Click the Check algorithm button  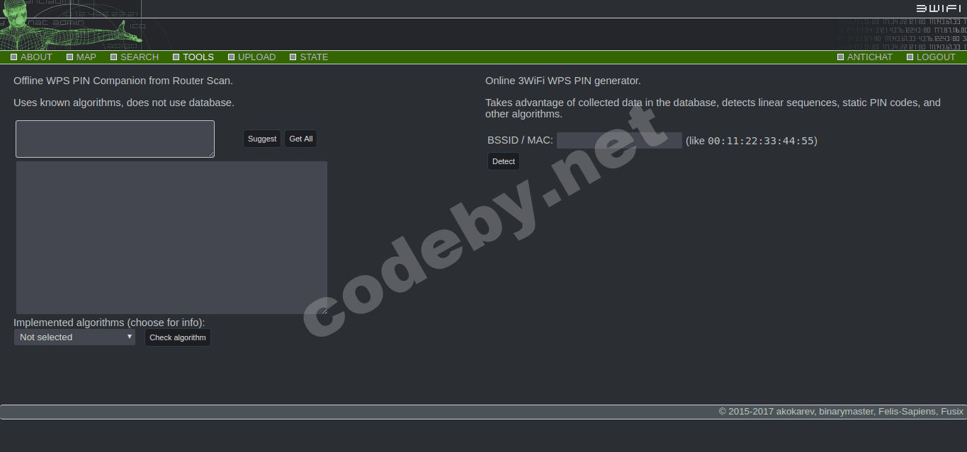click(x=178, y=337)
